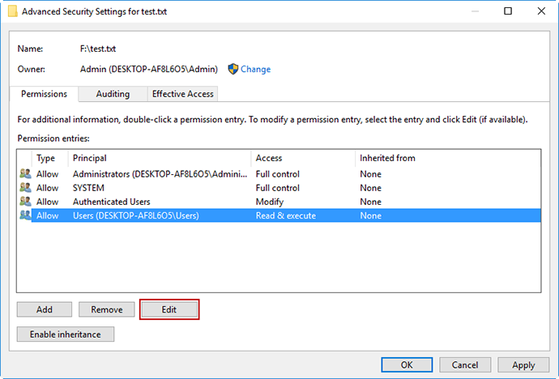Open the Effective Access tab

[183, 94]
